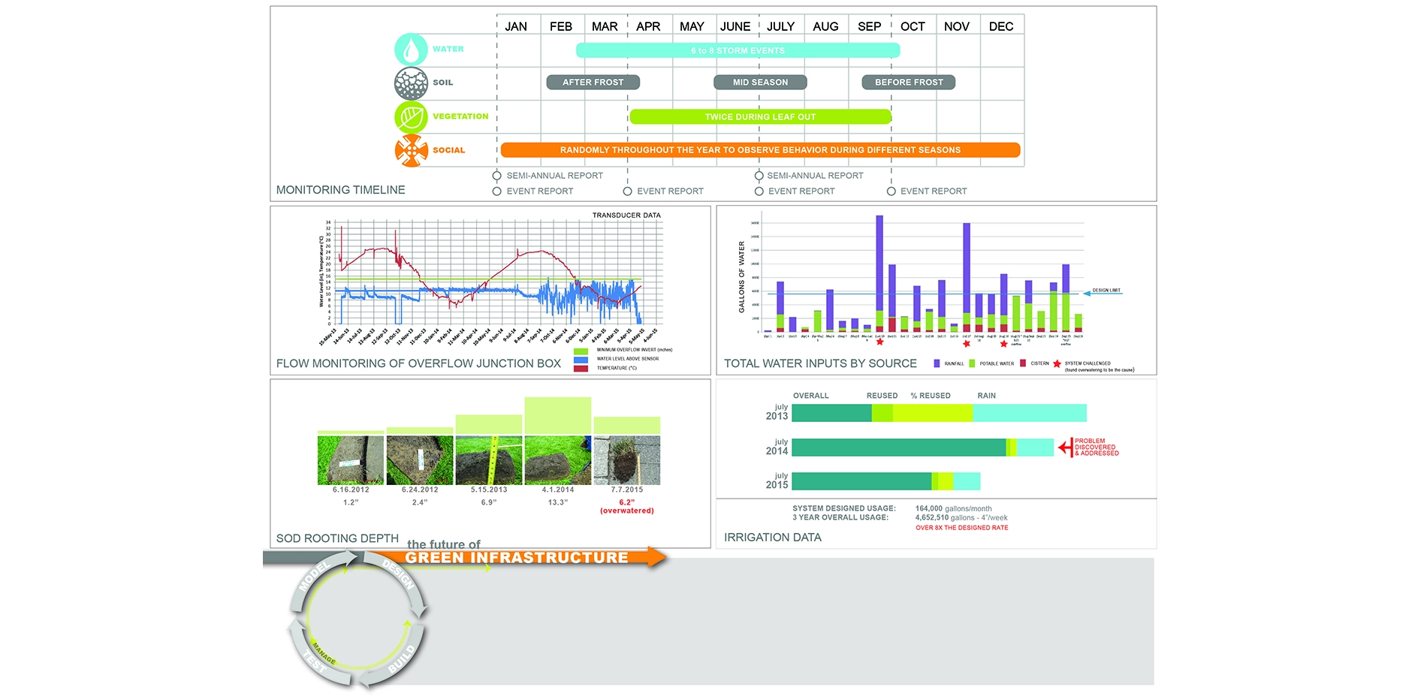
Task: Select the Event Report circle below October
Action: [x=891, y=191]
